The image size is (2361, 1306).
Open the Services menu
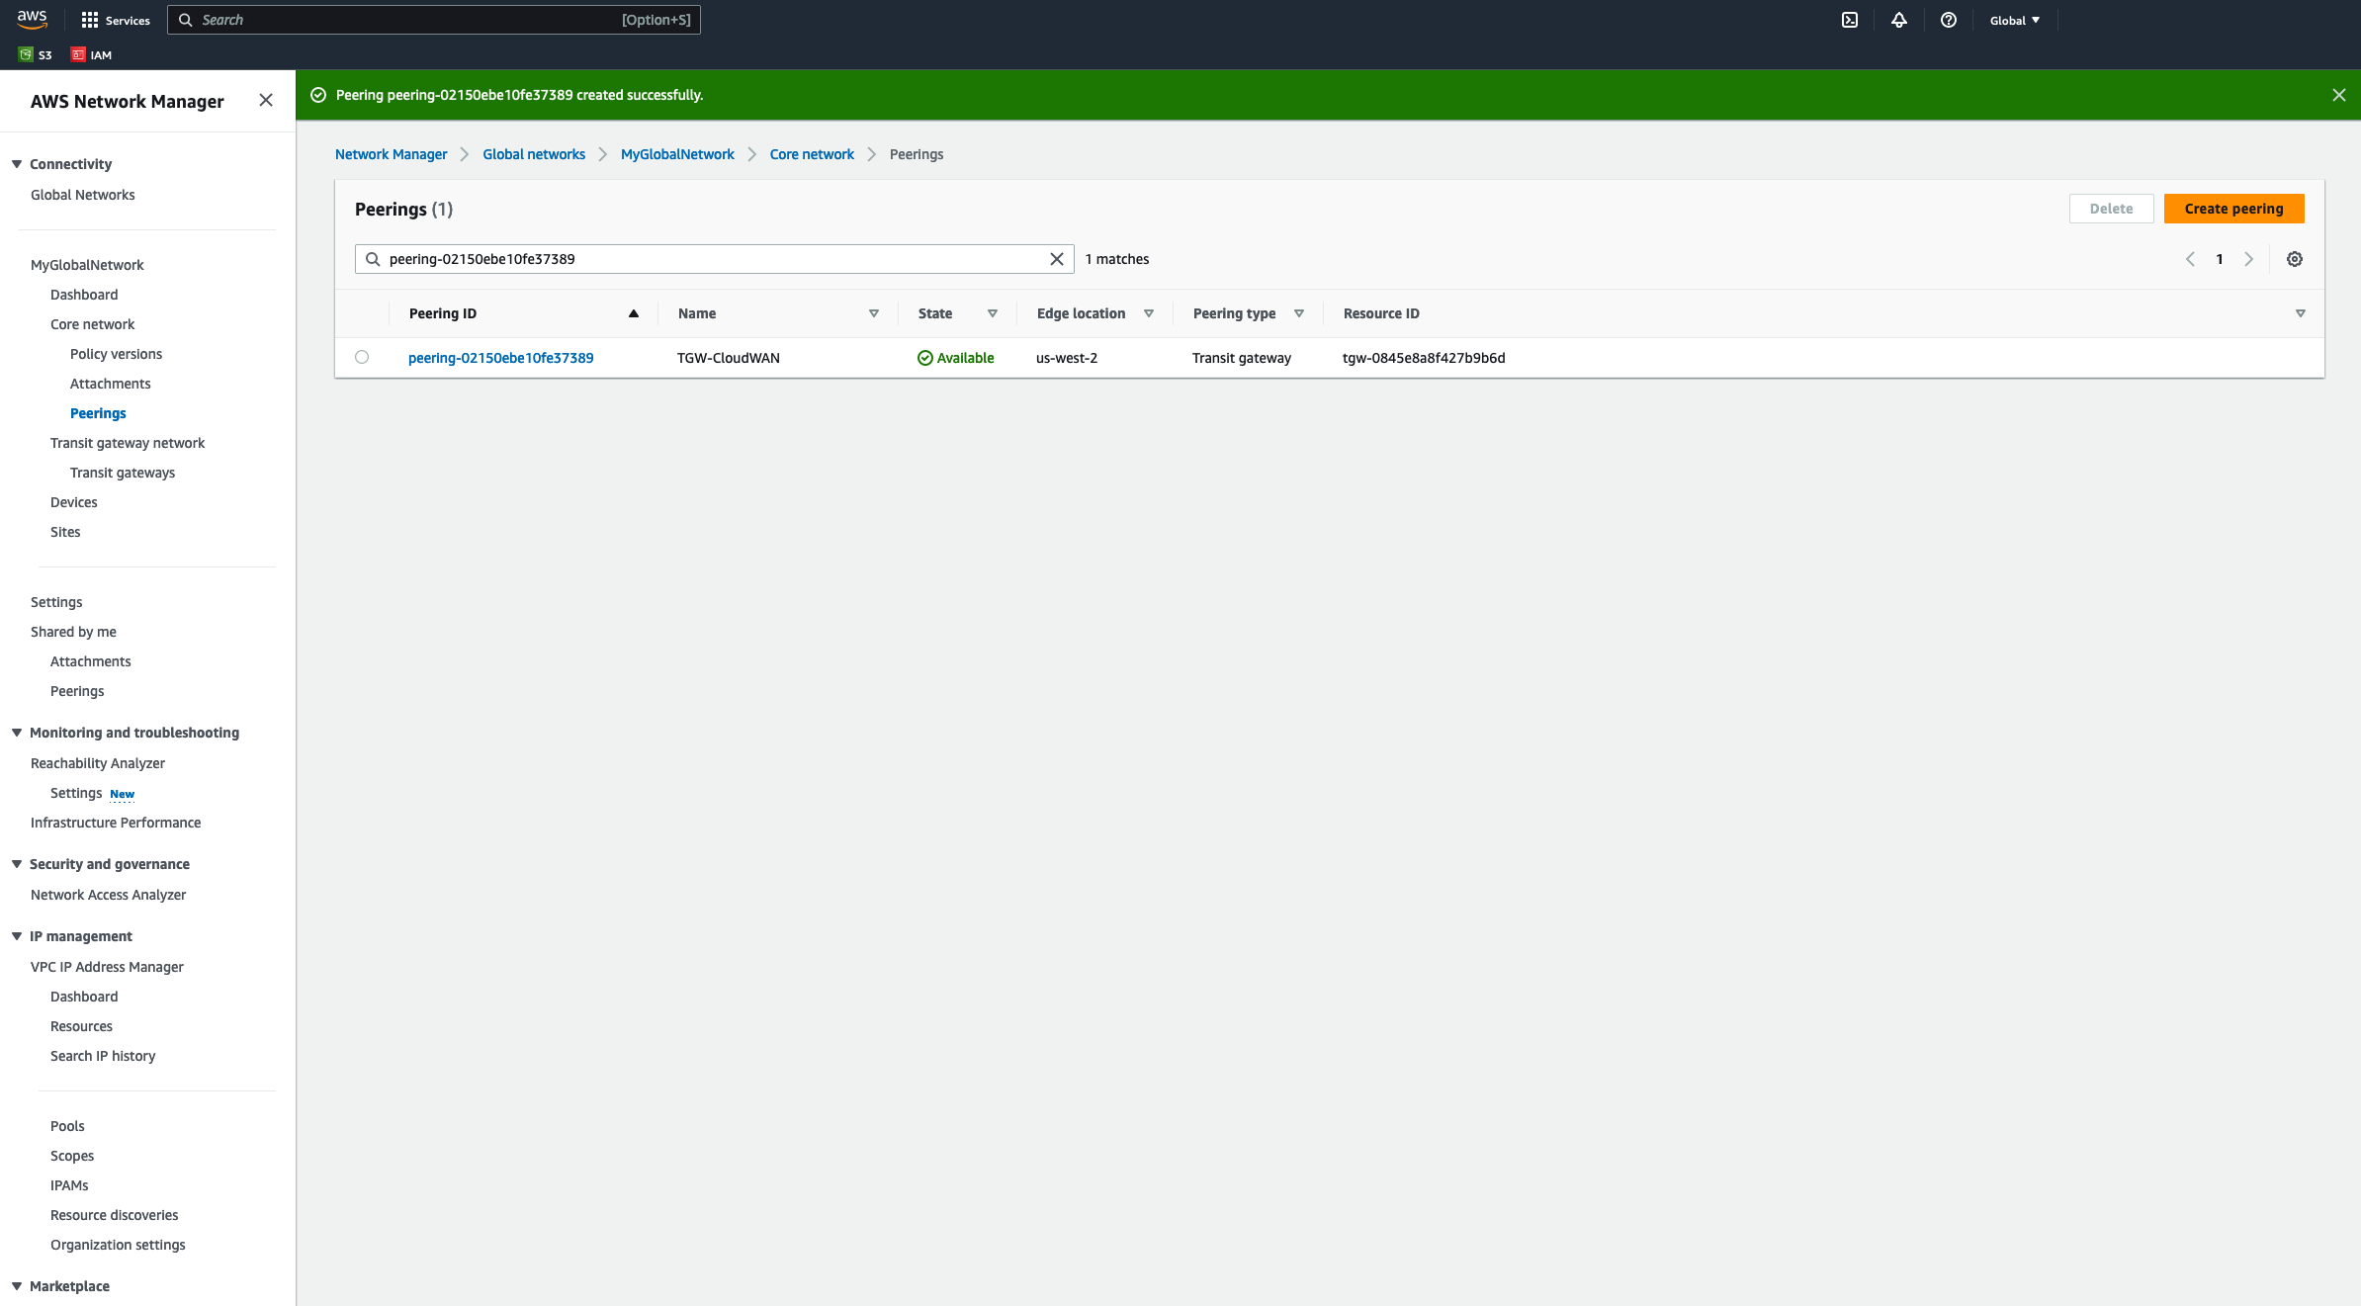116,20
